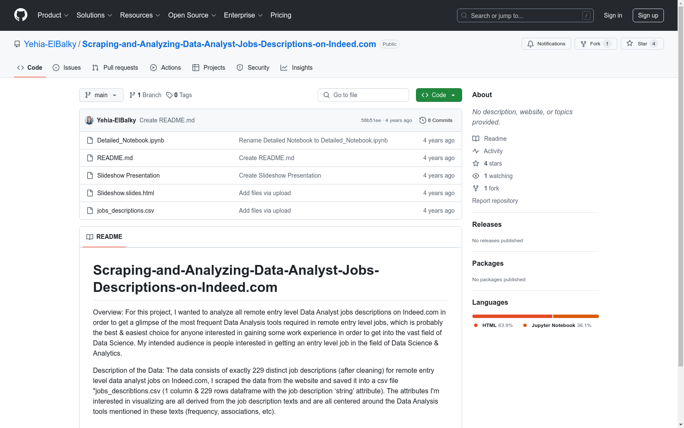Open jobs_descriptions.csv file
Viewport: 684px width, 428px height.
coord(126,211)
